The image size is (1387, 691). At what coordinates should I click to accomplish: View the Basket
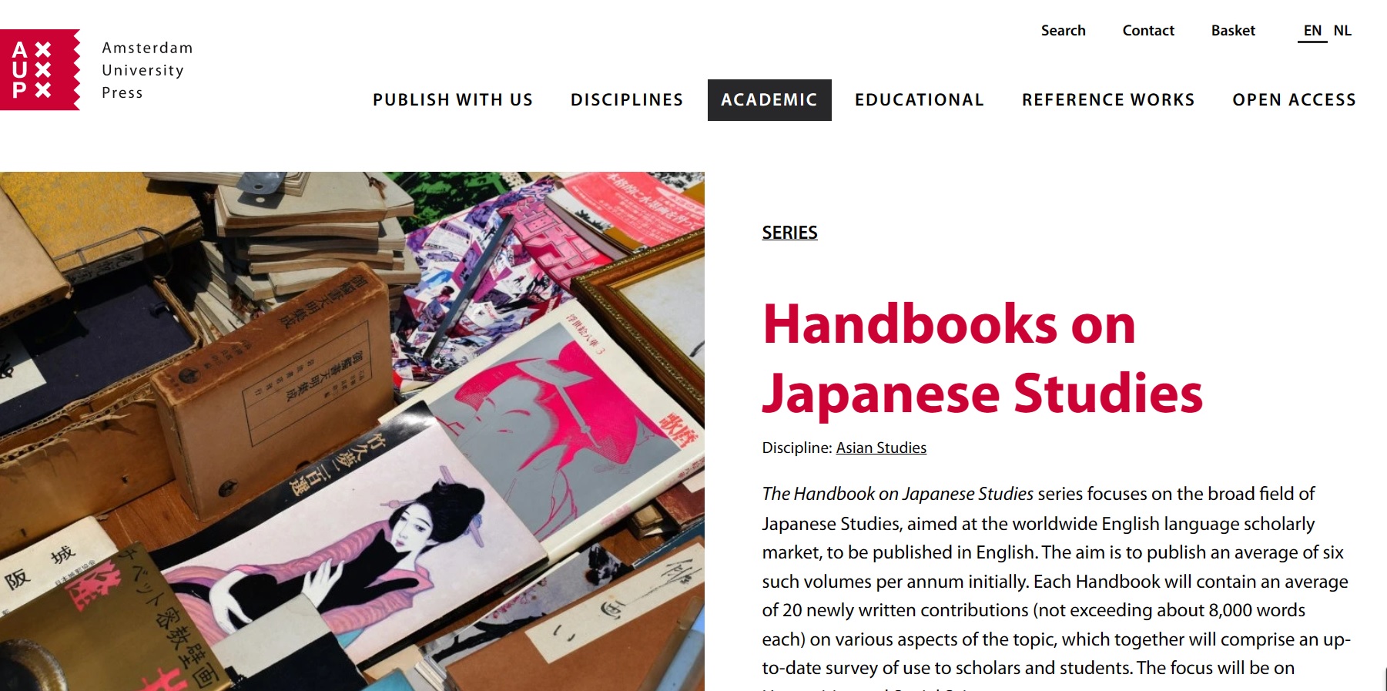tap(1233, 31)
